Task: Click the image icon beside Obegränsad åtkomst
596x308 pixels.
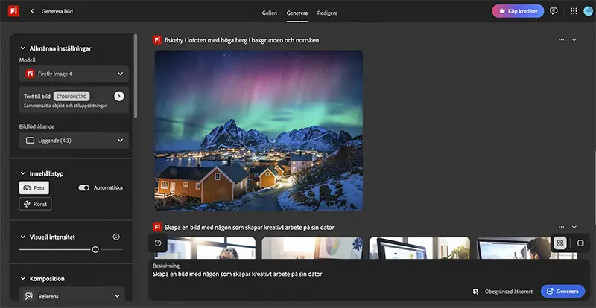Action: (x=475, y=292)
